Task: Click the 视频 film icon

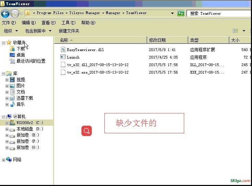Action: point(12,79)
